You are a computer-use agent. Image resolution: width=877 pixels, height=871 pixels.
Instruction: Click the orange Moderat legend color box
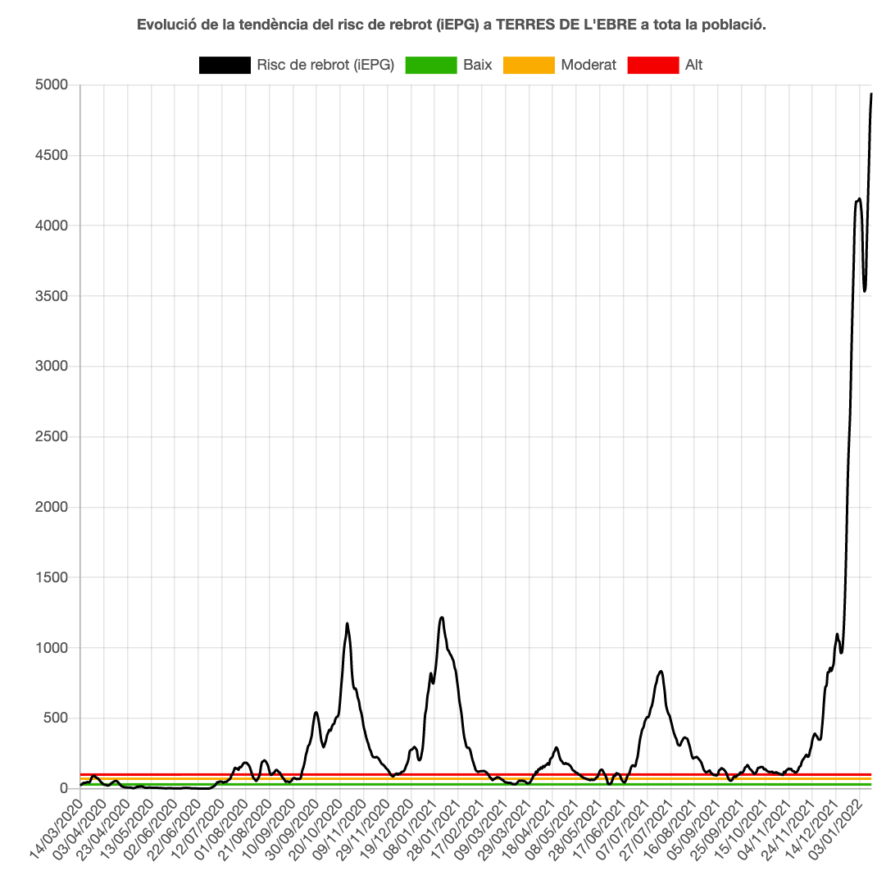[x=528, y=65]
